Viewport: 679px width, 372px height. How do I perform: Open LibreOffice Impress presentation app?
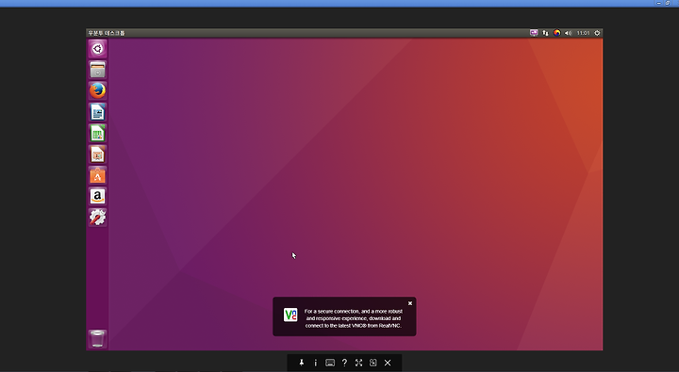point(97,154)
